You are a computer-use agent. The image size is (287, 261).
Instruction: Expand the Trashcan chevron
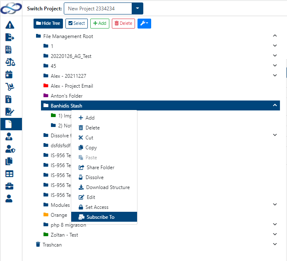pyautogui.click(x=275, y=244)
